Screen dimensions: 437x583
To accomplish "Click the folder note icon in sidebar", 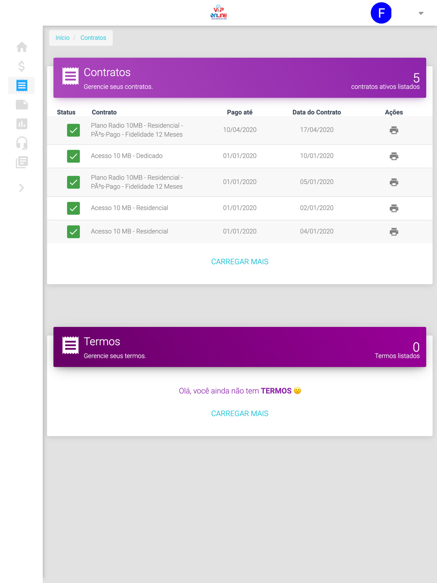I will 21,104.
